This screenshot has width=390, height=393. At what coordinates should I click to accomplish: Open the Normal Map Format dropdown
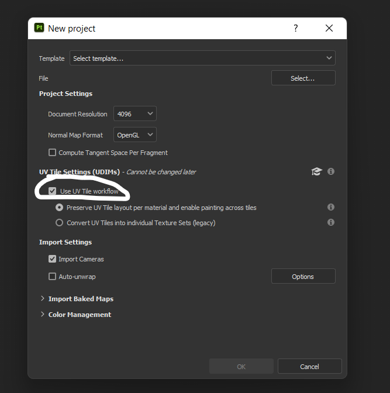click(x=135, y=135)
